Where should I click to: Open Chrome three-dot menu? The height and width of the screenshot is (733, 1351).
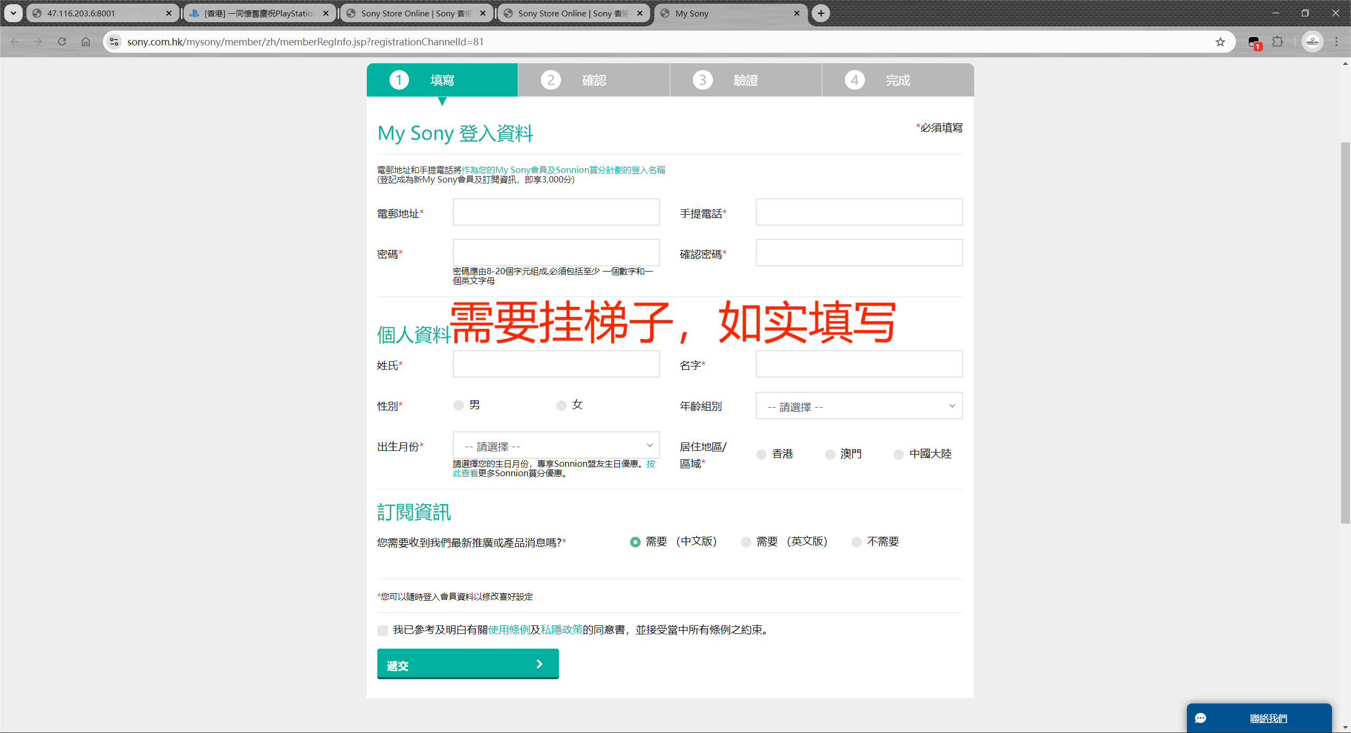[x=1337, y=42]
